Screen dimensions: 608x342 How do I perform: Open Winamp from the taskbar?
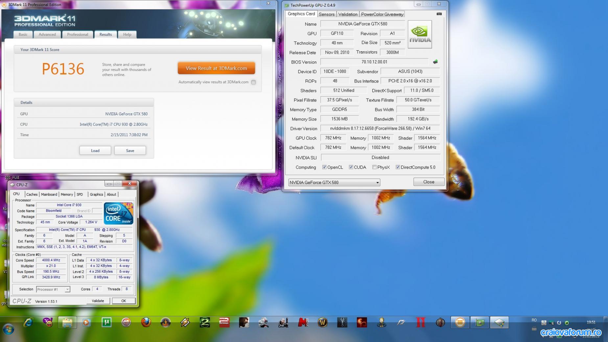coord(185,323)
